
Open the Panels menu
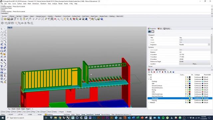[66, 4]
